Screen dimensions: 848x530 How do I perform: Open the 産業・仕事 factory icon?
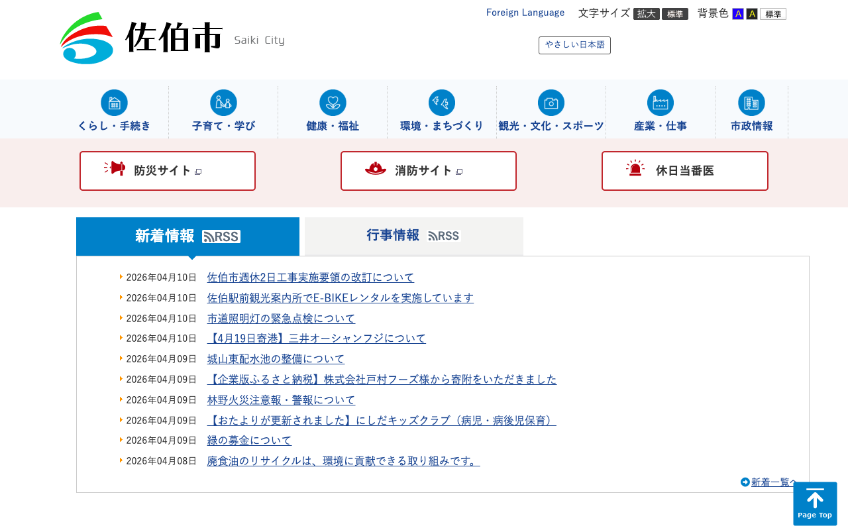(661, 103)
